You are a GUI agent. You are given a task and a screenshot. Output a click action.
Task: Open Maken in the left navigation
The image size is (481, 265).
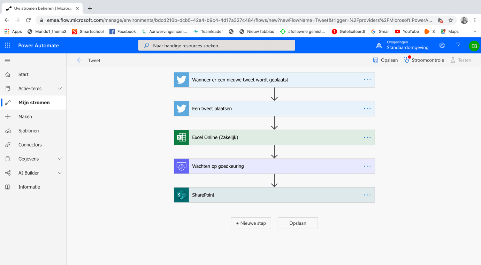(x=33, y=117)
